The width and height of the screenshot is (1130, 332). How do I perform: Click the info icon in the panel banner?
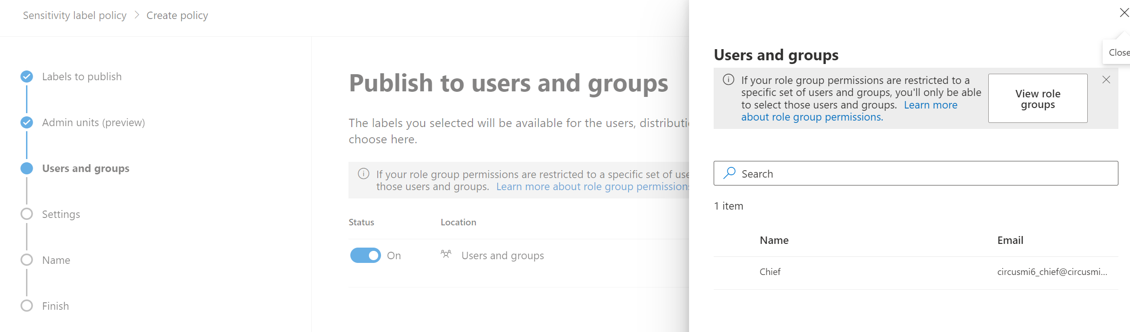coord(729,80)
